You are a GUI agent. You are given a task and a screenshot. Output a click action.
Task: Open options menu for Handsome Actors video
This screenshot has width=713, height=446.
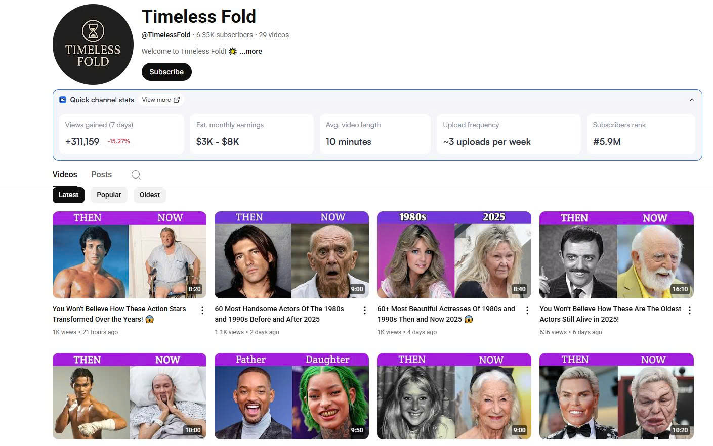tap(365, 310)
